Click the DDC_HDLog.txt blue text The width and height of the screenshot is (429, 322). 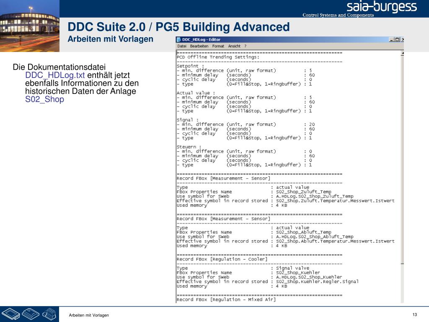tap(55, 75)
